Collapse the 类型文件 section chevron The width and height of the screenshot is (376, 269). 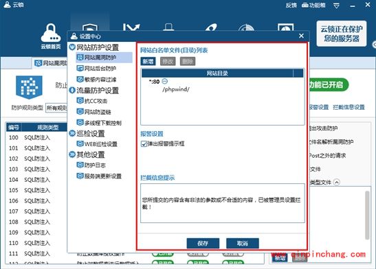click(337, 183)
